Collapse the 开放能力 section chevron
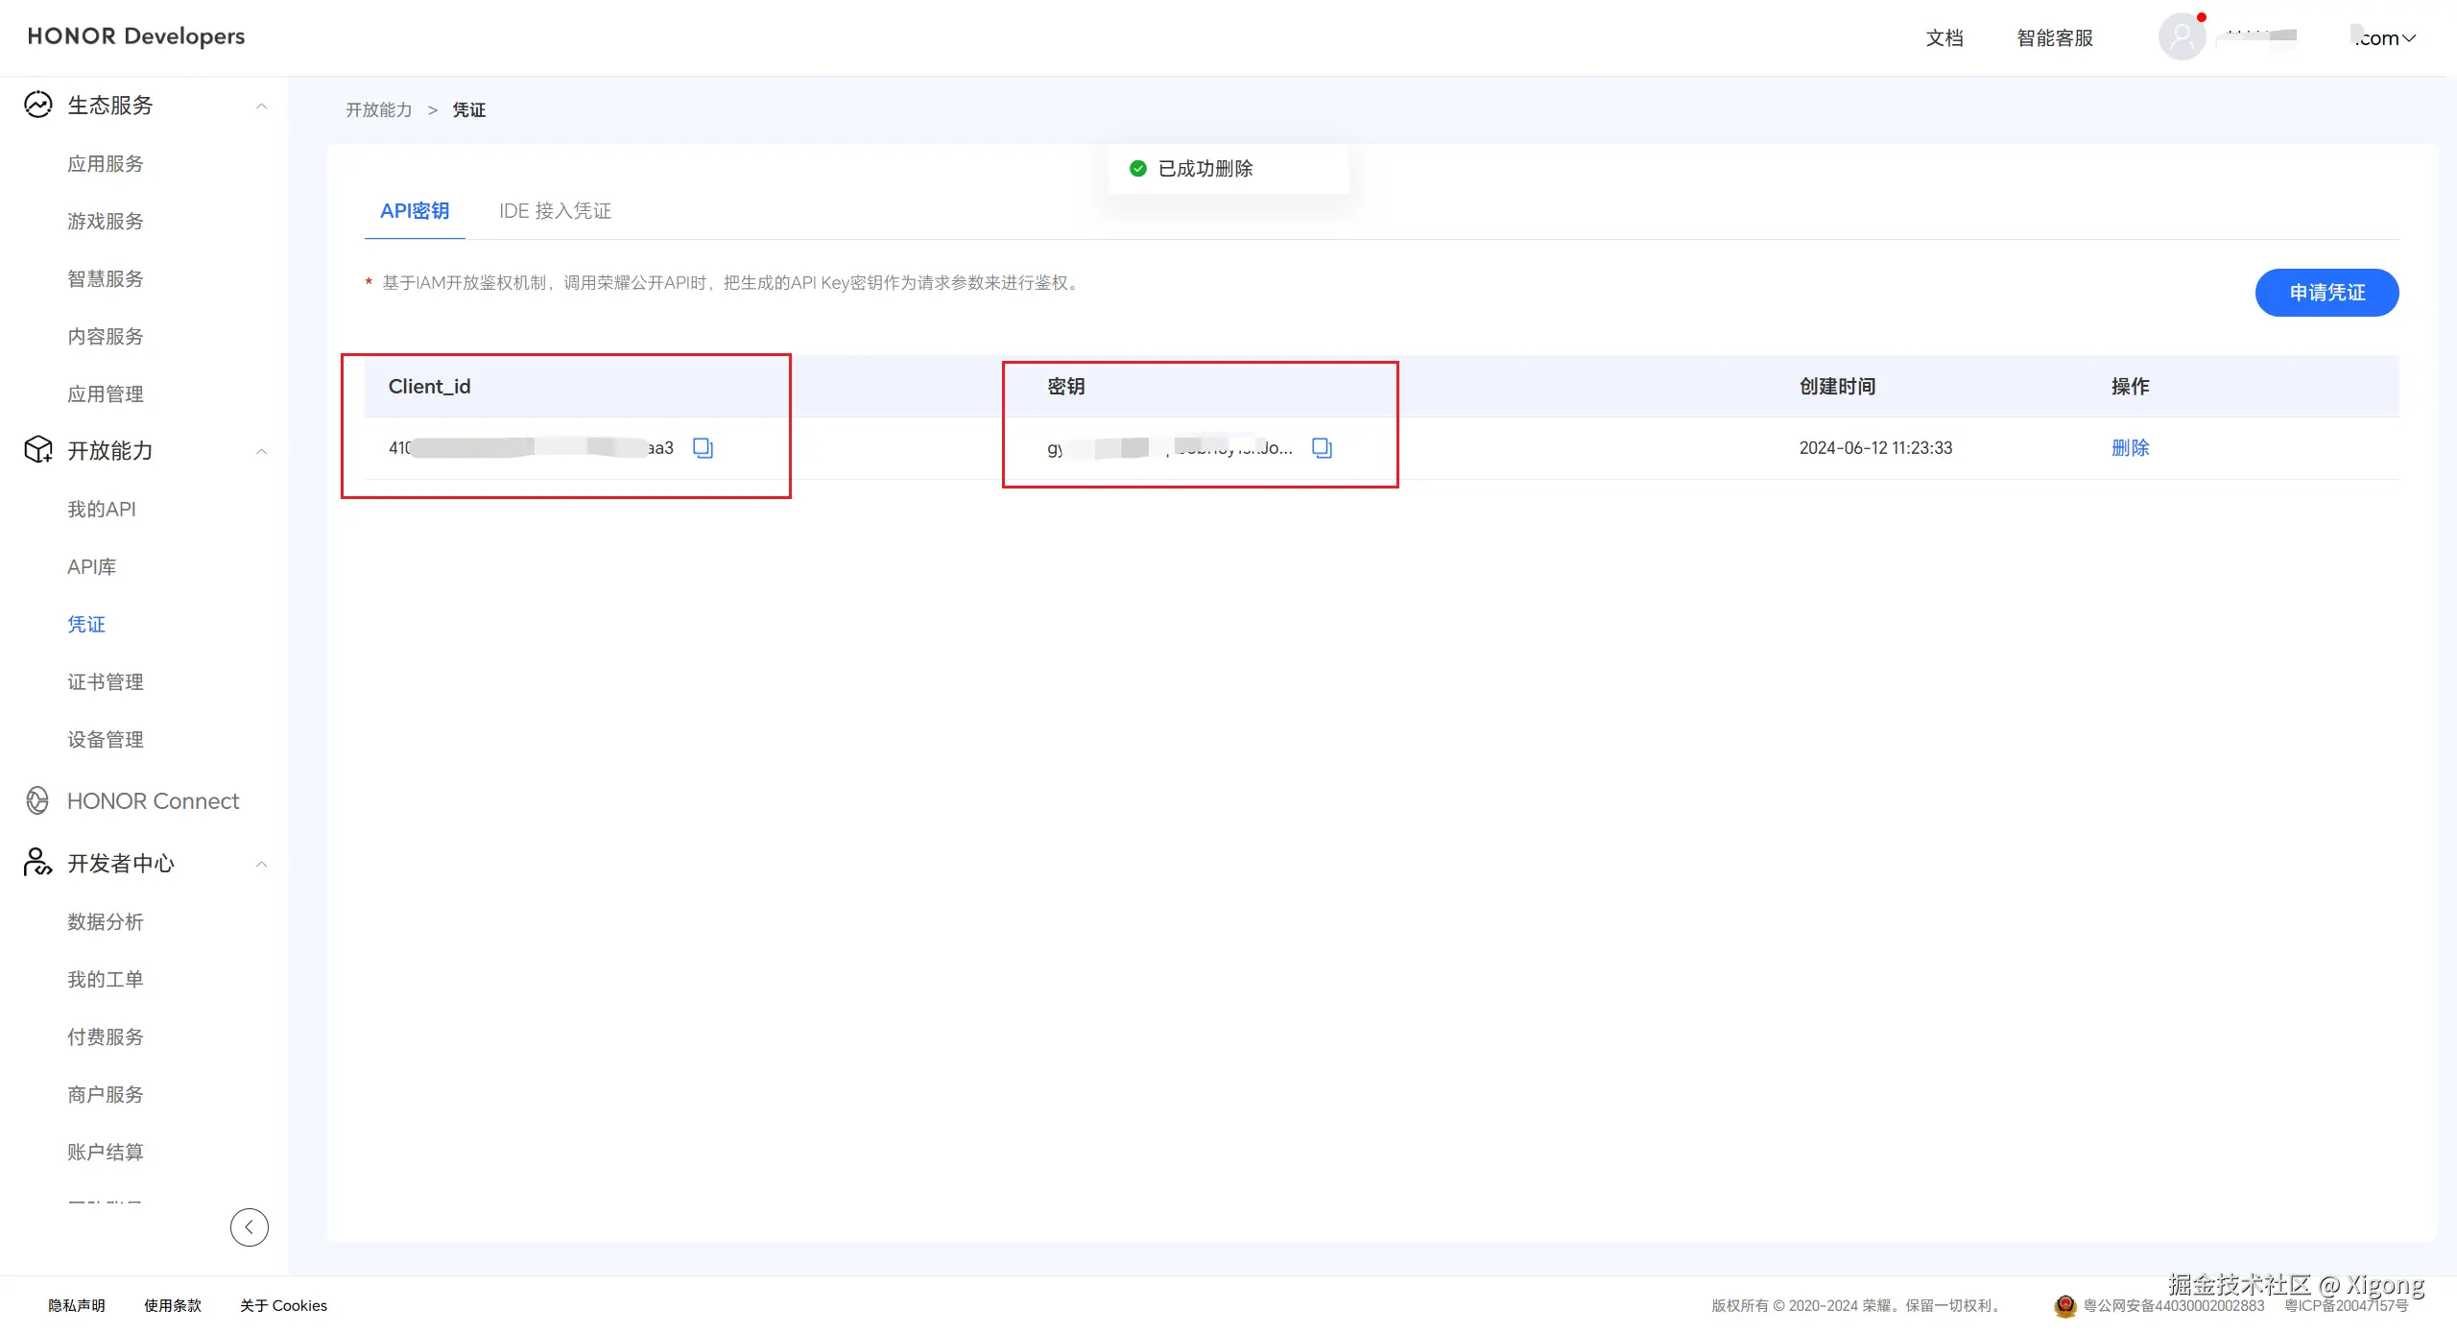The height and width of the screenshot is (1333, 2457). pyautogui.click(x=261, y=451)
